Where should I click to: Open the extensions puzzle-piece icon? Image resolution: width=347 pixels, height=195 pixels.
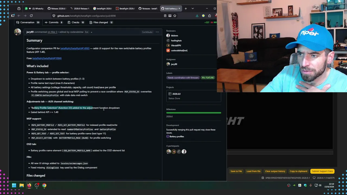point(209,16)
